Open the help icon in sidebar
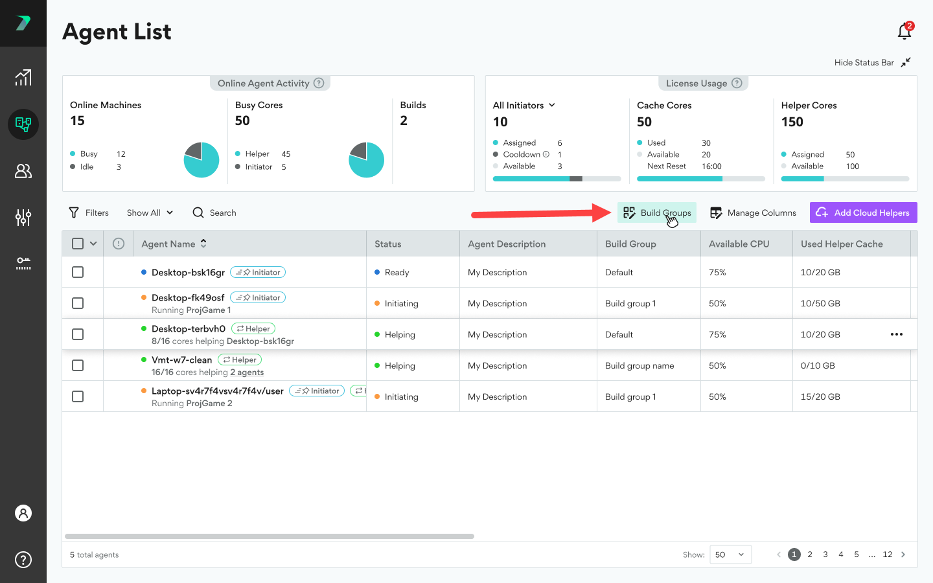The height and width of the screenshot is (583, 933). click(23, 560)
